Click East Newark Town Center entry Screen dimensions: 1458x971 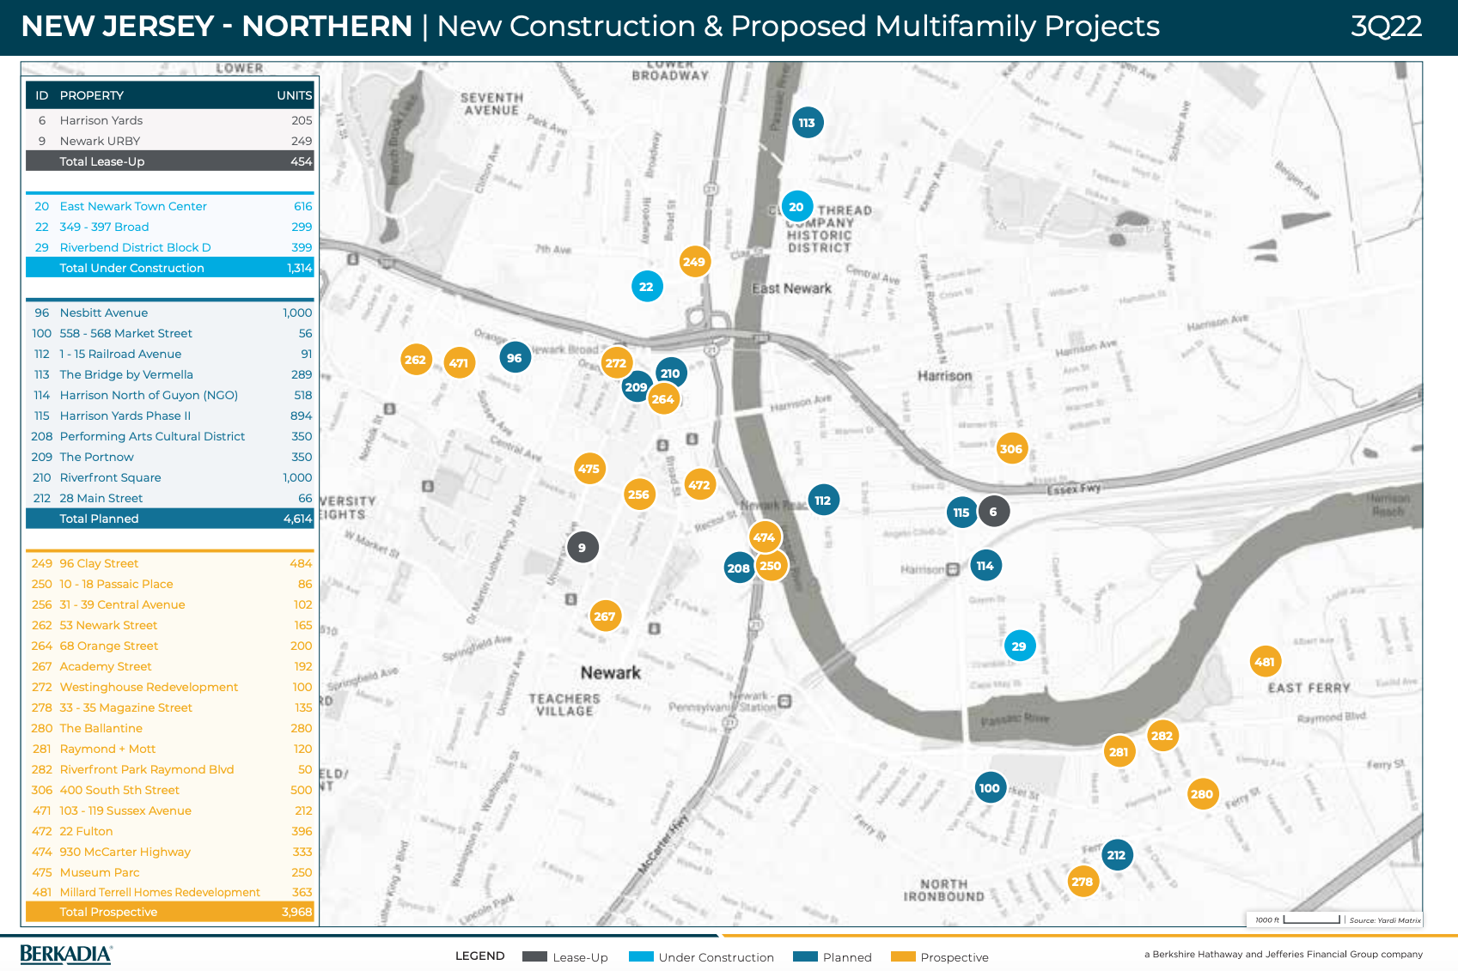click(133, 206)
